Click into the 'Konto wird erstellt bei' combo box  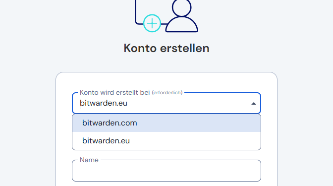[166, 103]
